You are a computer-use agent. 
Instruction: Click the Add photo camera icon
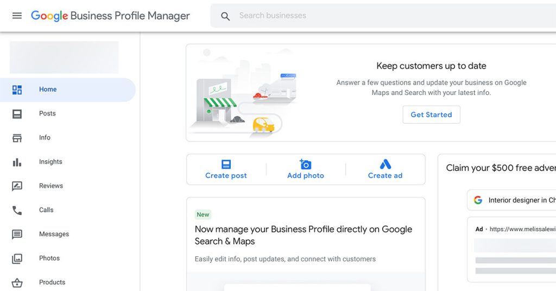coord(306,164)
